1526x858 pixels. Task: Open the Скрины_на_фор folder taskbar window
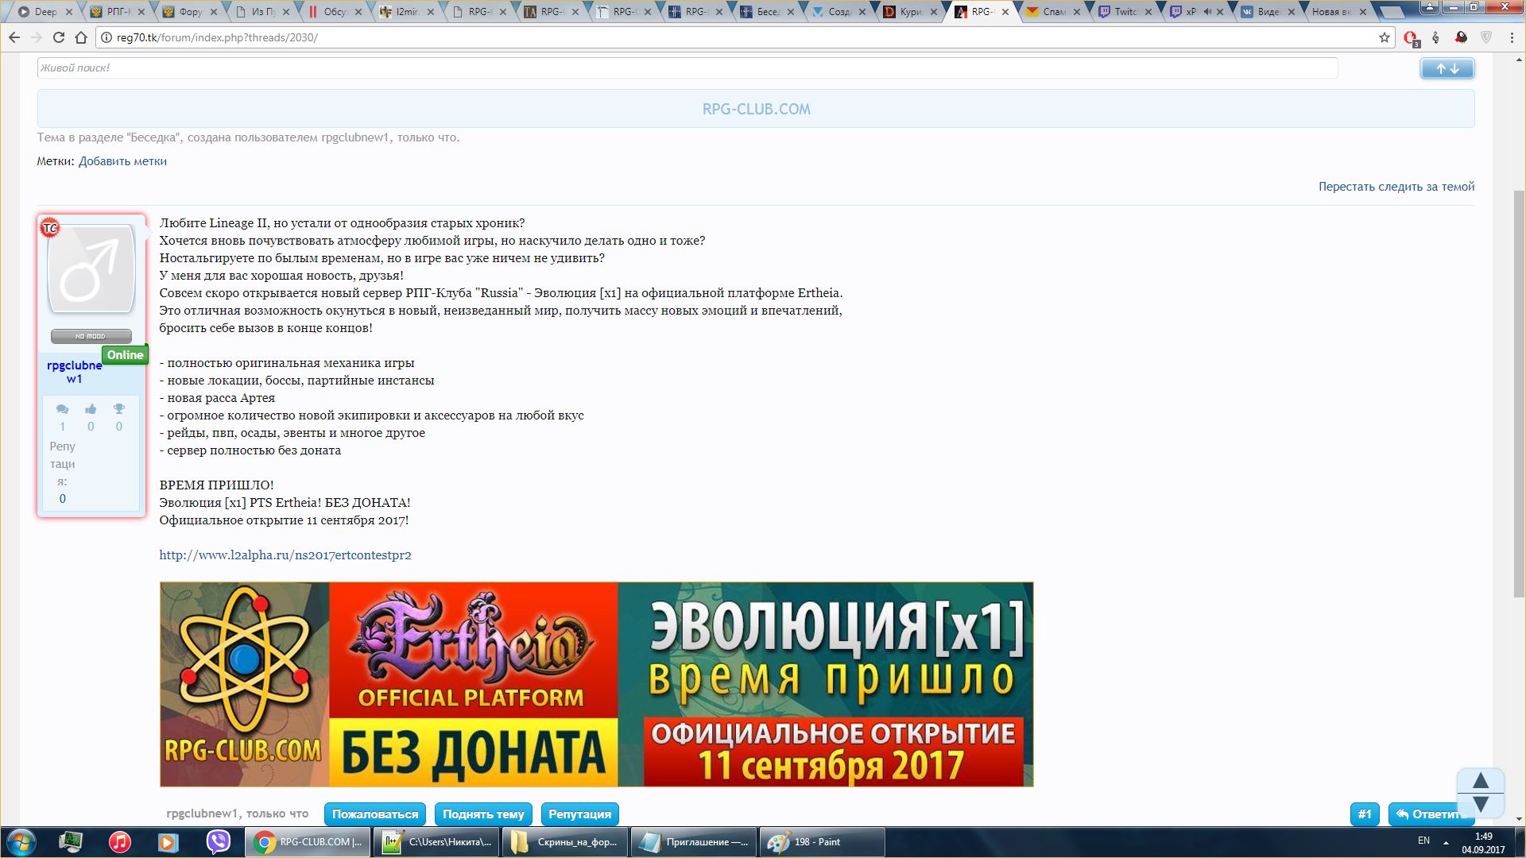(565, 842)
